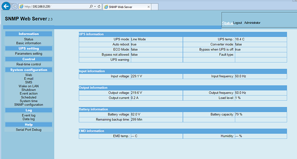Open SNMP configuration page
297x159 pixels.
coord(29,105)
